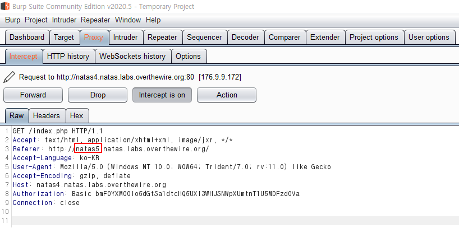Forward the intercepted request

[33, 95]
